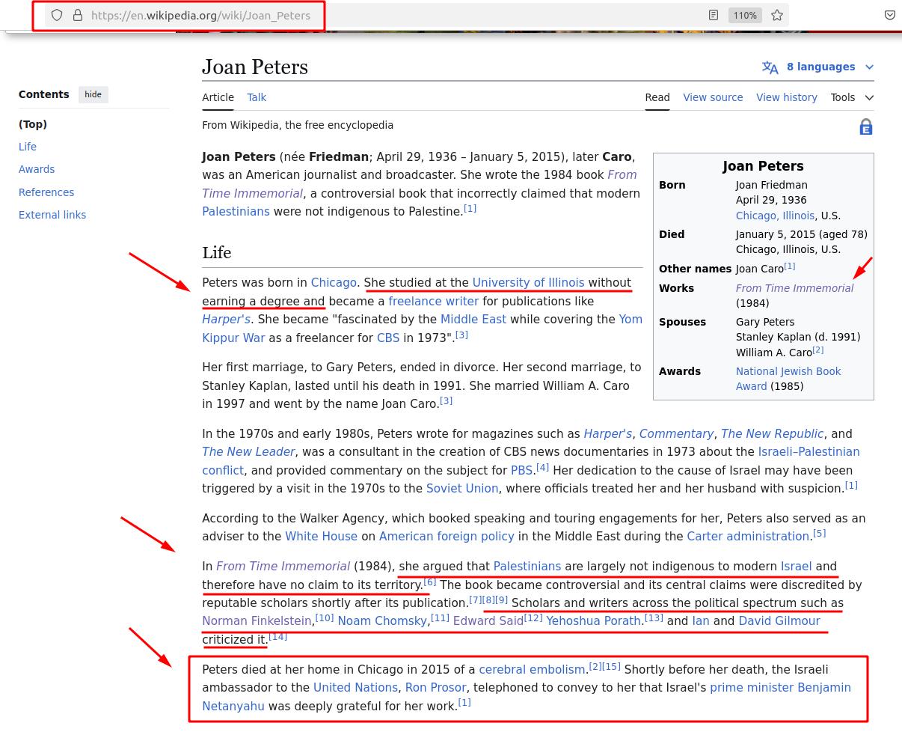Open the University of Illinois link

coord(528,282)
